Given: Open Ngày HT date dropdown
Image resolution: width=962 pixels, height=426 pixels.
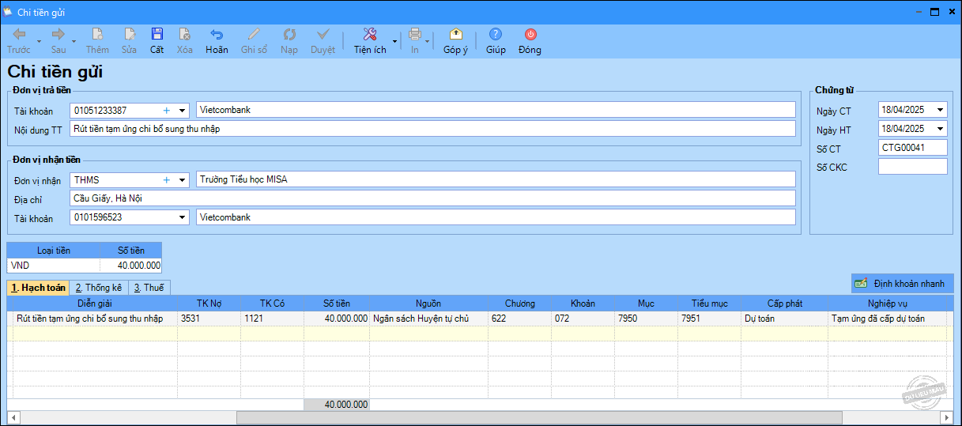Looking at the screenshot, I should [x=940, y=129].
